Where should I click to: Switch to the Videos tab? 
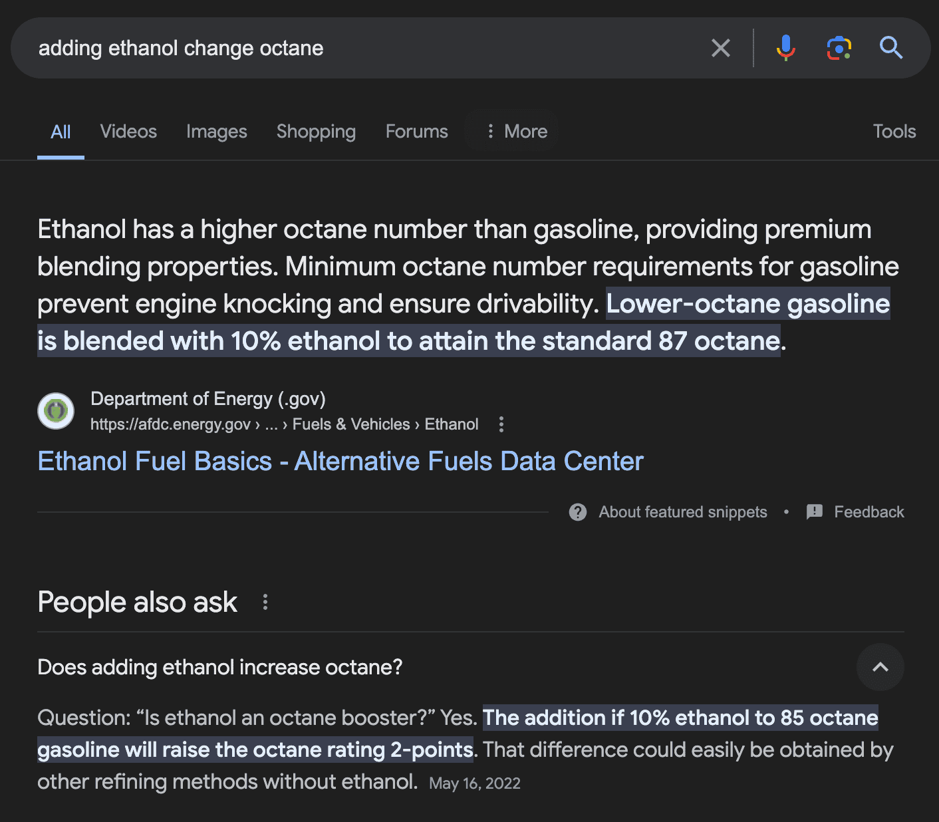pos(128,132)
